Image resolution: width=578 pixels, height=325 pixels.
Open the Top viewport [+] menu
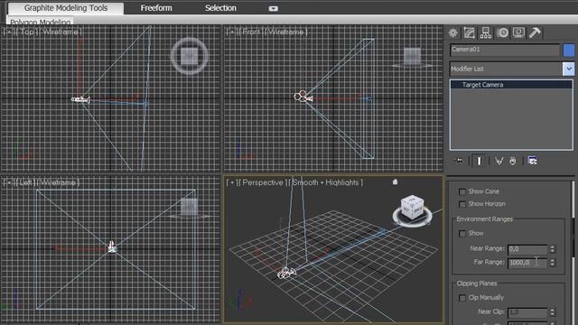(9, 32)
